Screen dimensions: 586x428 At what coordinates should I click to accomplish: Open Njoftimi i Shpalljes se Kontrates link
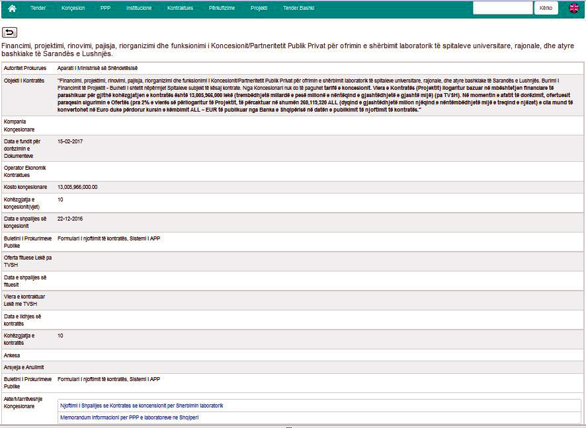coord(142,406)
